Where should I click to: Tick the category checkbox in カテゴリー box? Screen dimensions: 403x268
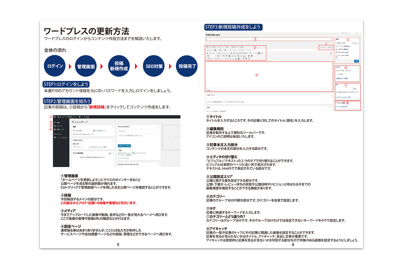tap(337, 74)
